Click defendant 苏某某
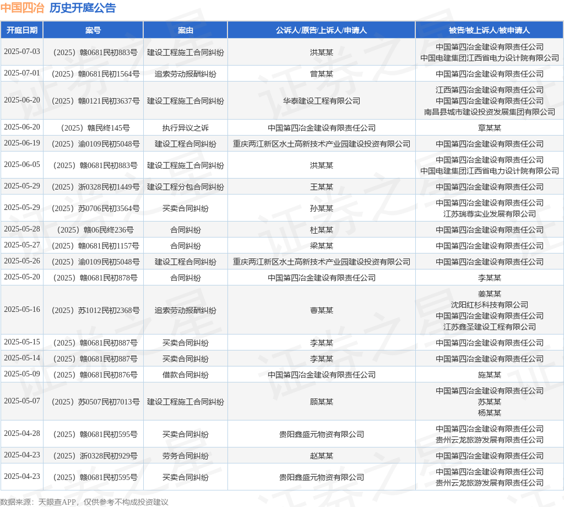The height and width of the screenshot is (507, 564). click(490, 402)
